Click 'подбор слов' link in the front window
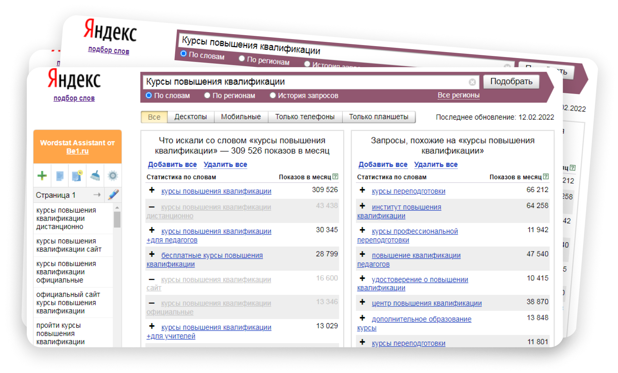Image resolution: width=618 pixels, height=373 pixels. (x=74, y=98)
